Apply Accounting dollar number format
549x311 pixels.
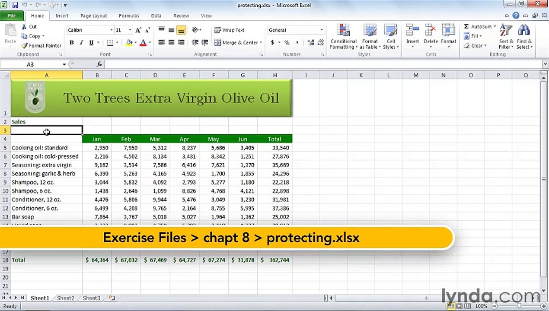click(x=272, y=43)
